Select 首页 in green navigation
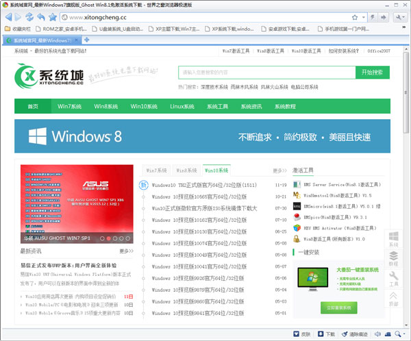The width and height of the screenshot is (411, 341). [33, 106]
